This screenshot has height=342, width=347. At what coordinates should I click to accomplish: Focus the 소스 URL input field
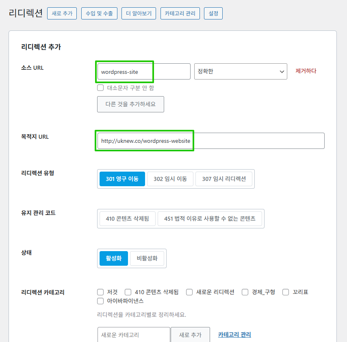[x=144, y=71]
